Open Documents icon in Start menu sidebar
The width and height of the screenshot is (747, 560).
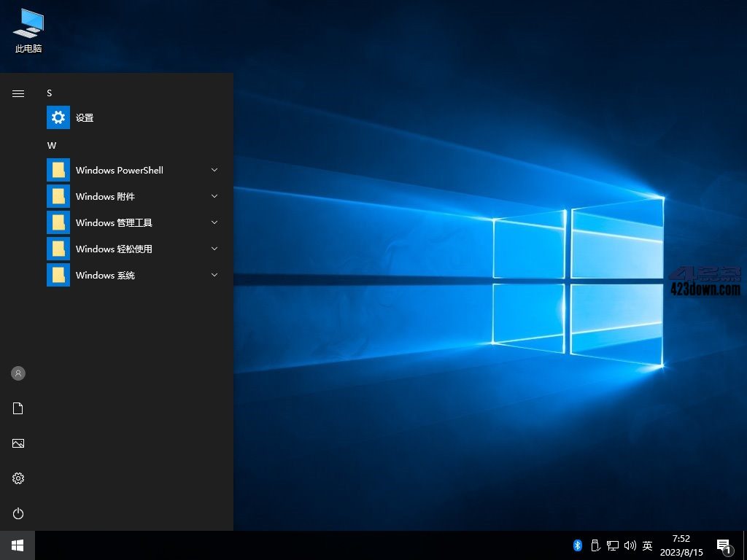[18, 408]
